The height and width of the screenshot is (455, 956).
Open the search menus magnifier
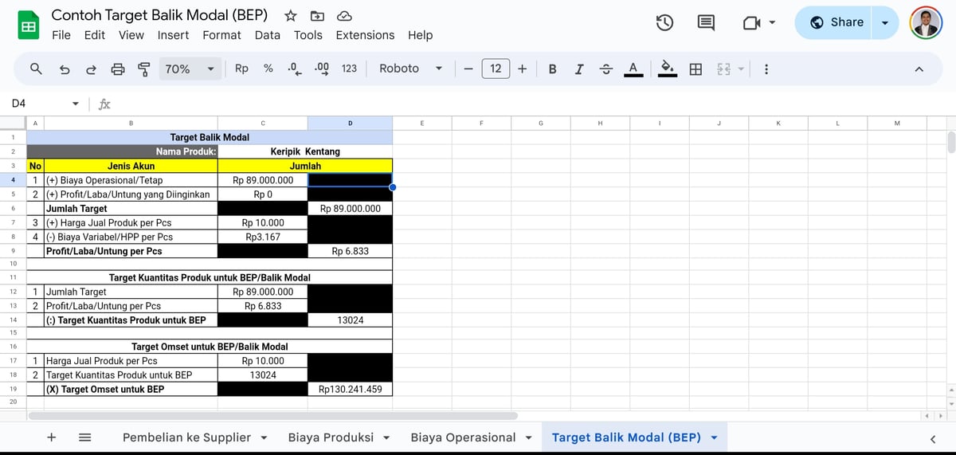[36, 69]
